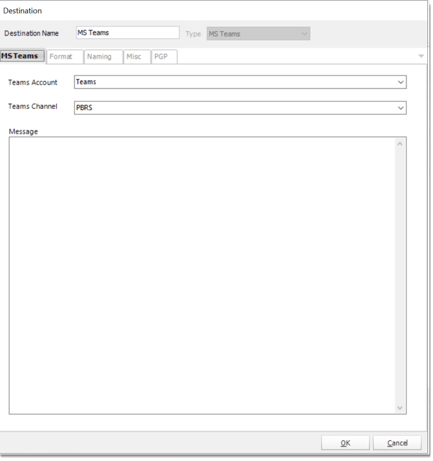This screenshot has height=461, width=433.
Task: Open the Teams Account dropdown
Action: click(x=401, y=82)
